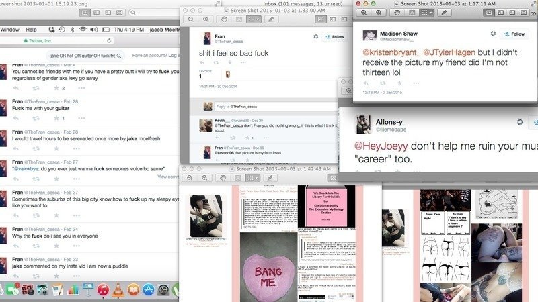Open iTunes from the Dock
The image size is (538, 302).
point(103,289)
